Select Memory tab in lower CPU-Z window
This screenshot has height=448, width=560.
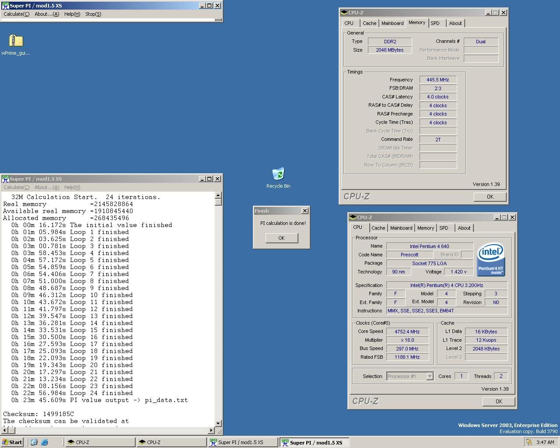426,228
